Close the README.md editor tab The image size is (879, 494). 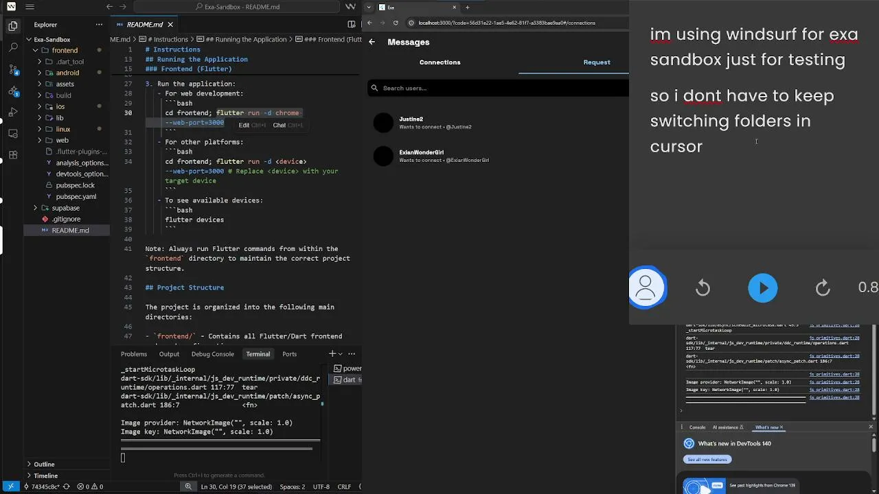tap(170, 25)
